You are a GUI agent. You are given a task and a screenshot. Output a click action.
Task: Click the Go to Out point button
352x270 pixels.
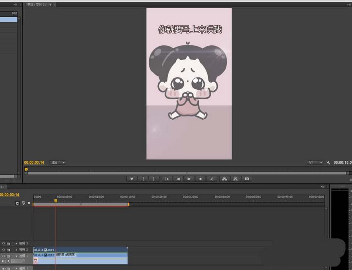coord(212,179)
